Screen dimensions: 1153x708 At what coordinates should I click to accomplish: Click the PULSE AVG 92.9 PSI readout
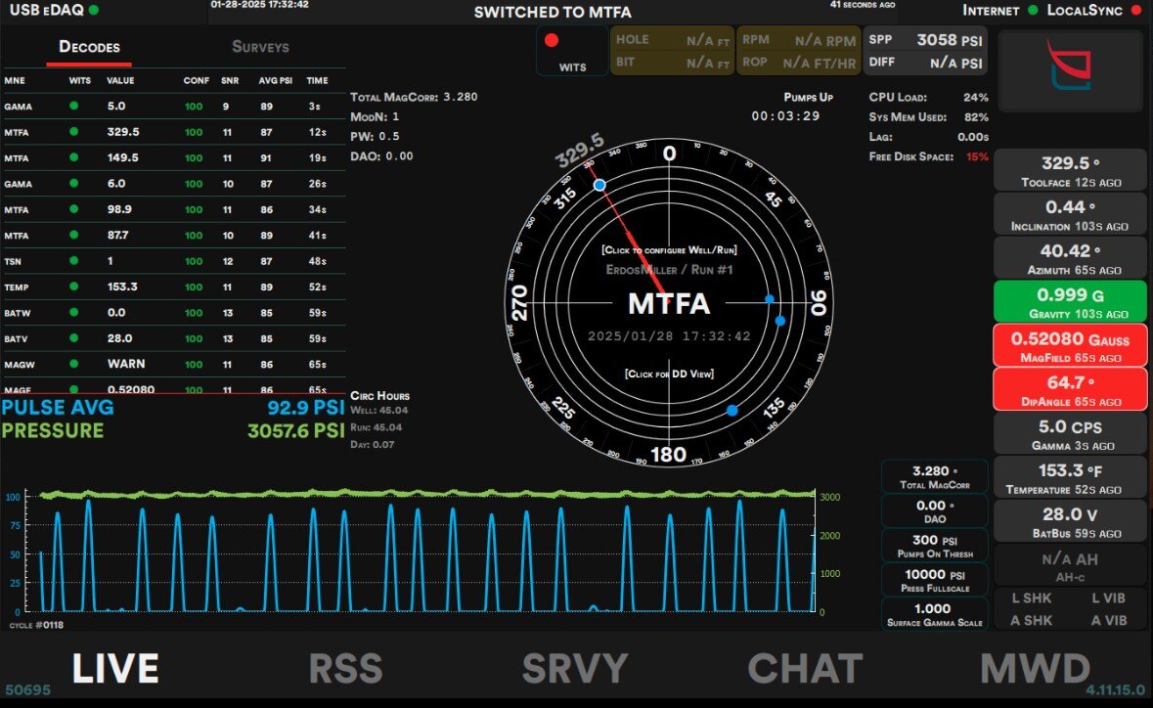pos(173,408)
